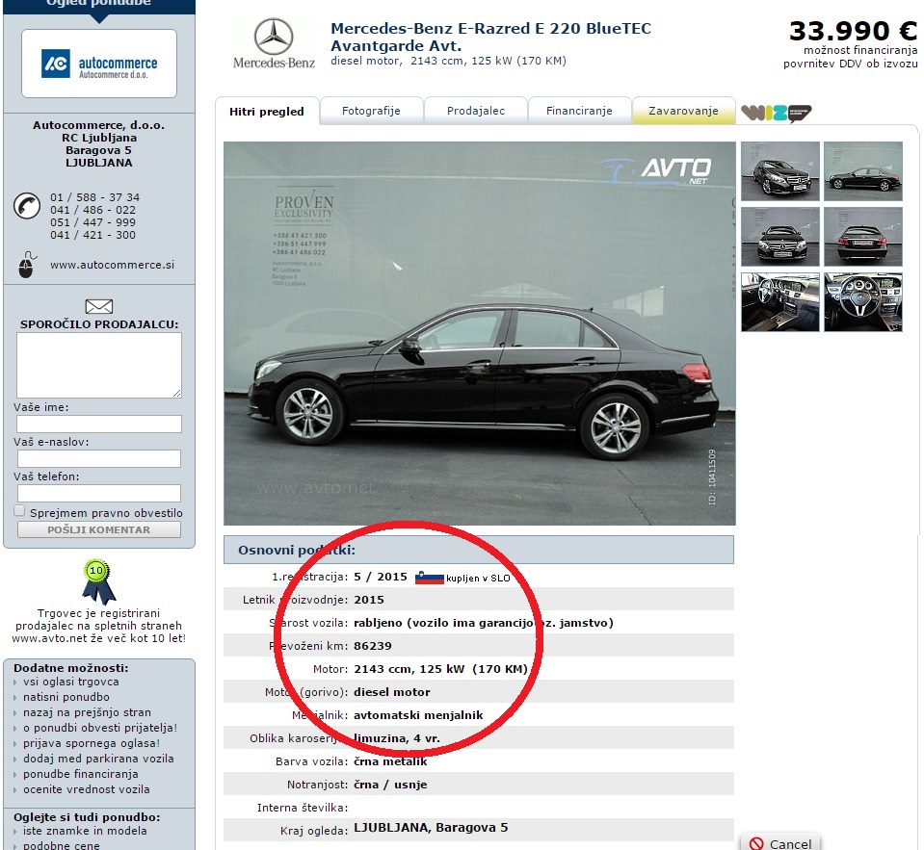Open the Prodajalec tab

476,111
